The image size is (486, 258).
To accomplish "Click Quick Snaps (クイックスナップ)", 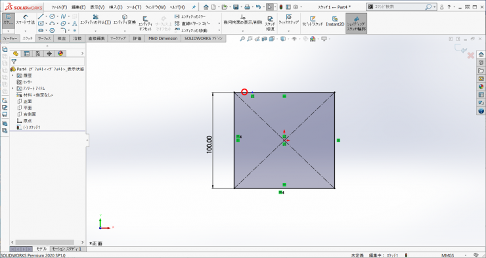I will (x=288, y=20).
